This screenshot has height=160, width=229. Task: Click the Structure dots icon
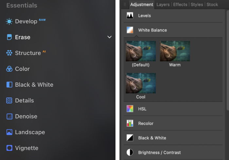click(9, 53)
